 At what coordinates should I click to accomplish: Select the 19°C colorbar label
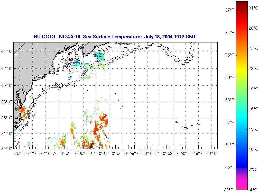[253, 89]
